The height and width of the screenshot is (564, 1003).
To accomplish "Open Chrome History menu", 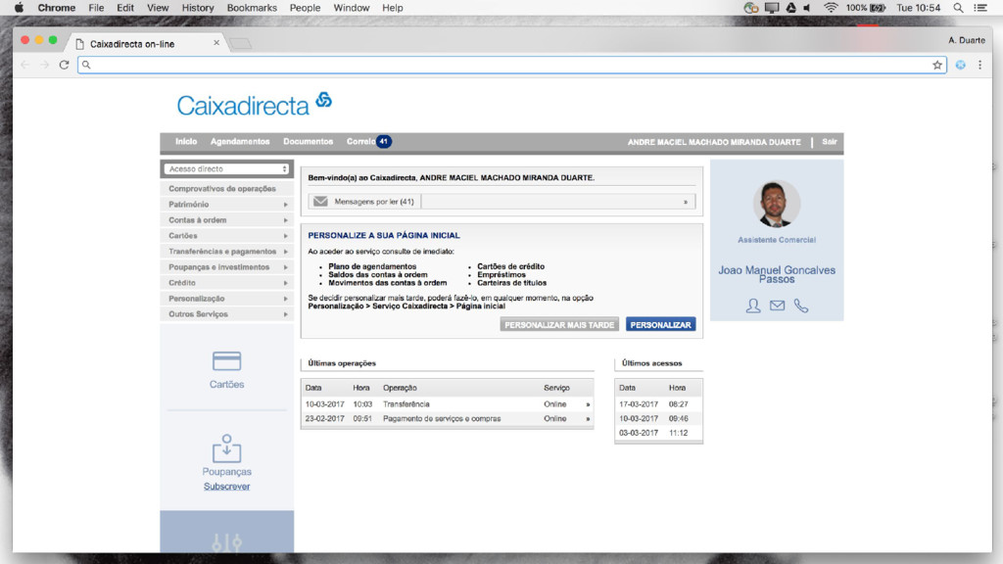I will [x=198, y=8].
